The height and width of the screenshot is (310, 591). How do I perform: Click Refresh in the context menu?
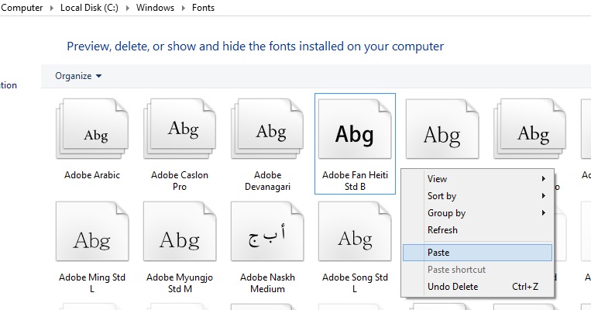tap(442, 230)
